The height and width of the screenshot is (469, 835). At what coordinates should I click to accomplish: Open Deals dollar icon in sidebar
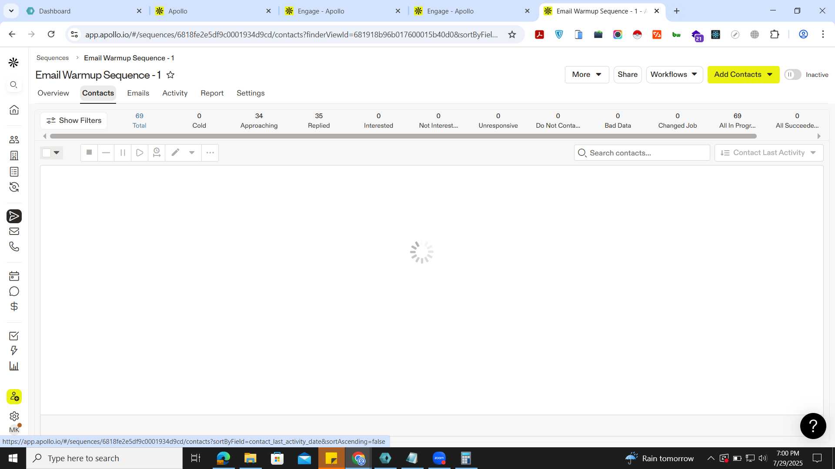[x=14, y=307]
